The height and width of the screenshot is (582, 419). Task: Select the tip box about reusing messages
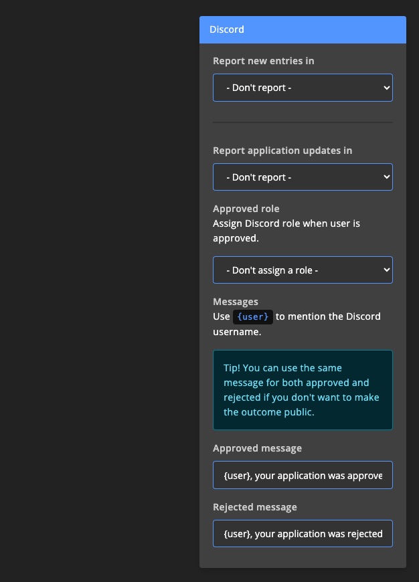click(x=303, y=389)
